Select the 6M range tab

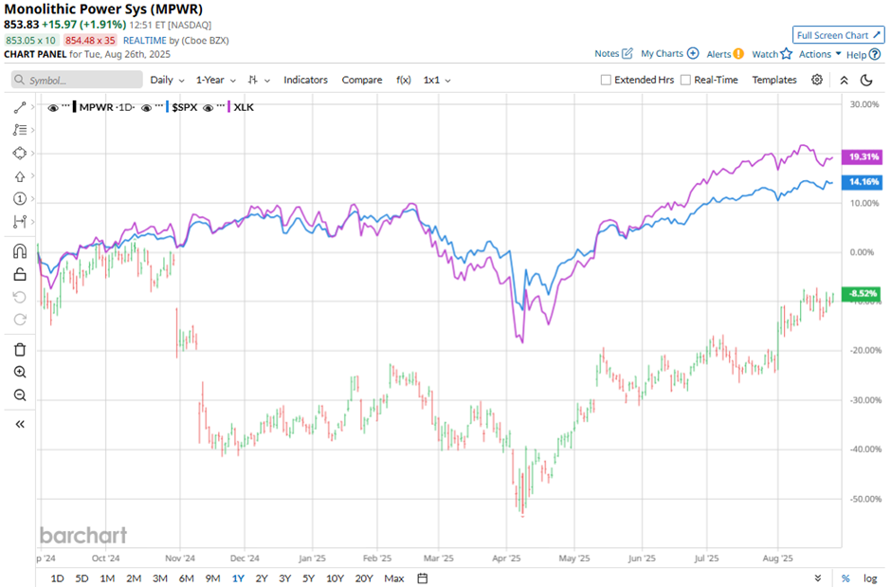tap(187, 578)
